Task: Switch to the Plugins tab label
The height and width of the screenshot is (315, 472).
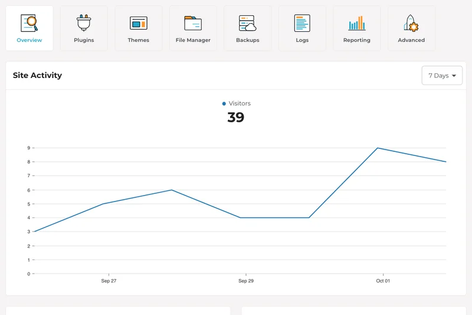Action: [84, 40]
